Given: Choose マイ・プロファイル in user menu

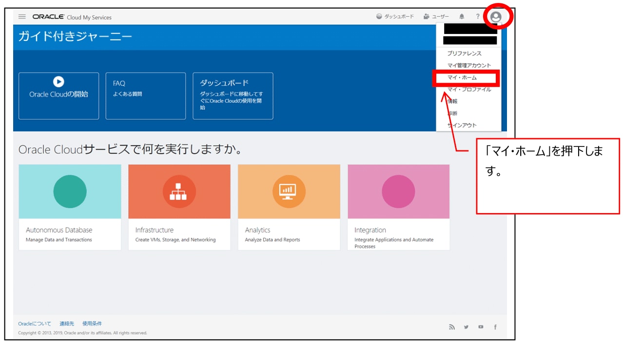Looking at the screenshot, I should pyautogui.click(x=469, y=90).
